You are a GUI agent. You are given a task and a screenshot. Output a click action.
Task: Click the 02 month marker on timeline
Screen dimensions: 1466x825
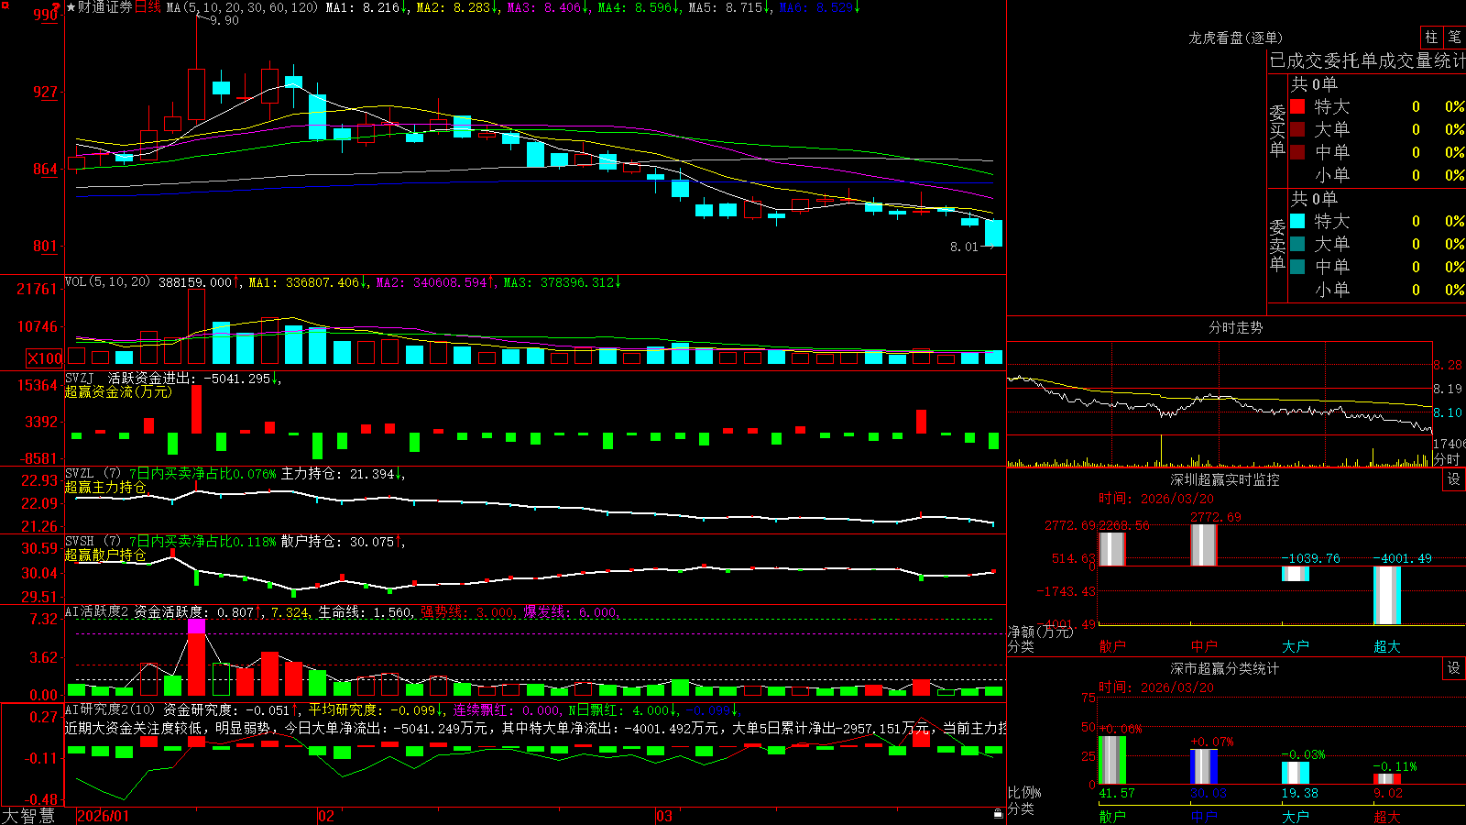[x=326, y=816]
